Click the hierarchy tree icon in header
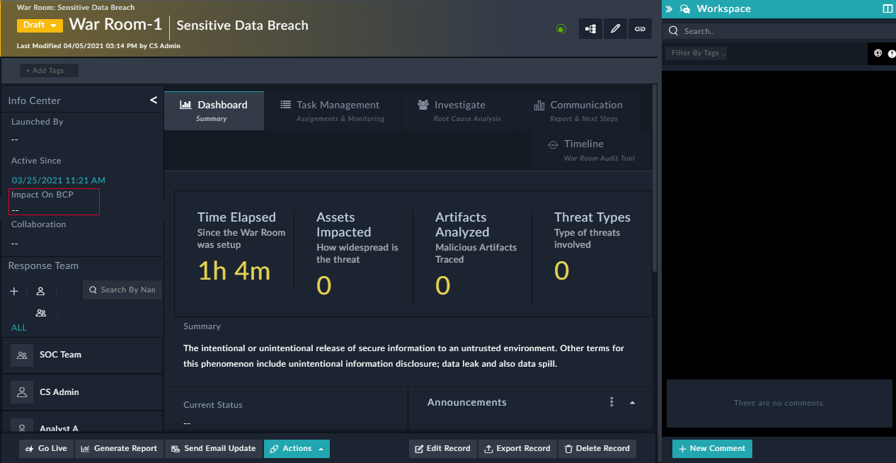 [590, 29]
